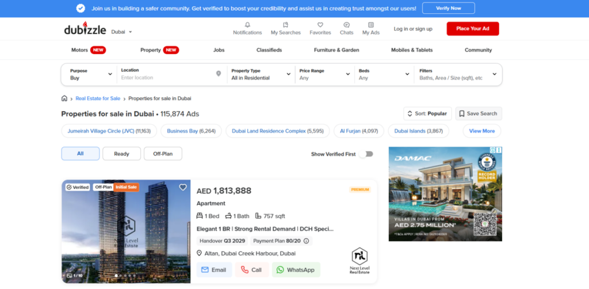
Task: Click the home icon in breadcrumb
Action: pyautogui.click(x=64, y=98)
